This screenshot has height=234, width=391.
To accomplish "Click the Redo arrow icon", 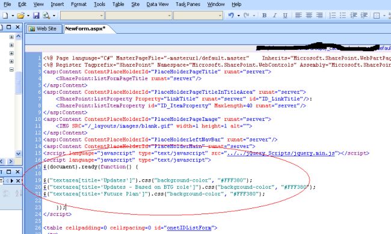I will [x=247, y=16].
